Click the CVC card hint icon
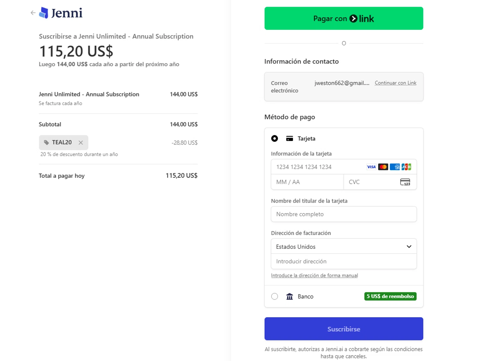 [x=405, y=182]
